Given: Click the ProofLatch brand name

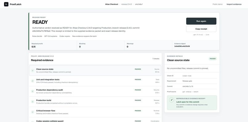Looking at the screenshot, I should (x=15, y=4).
